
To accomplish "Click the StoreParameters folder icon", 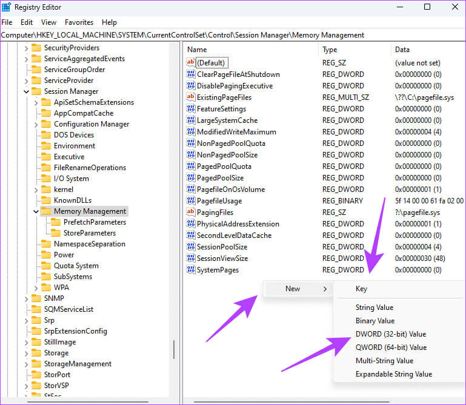I will [x=56, y=233].
